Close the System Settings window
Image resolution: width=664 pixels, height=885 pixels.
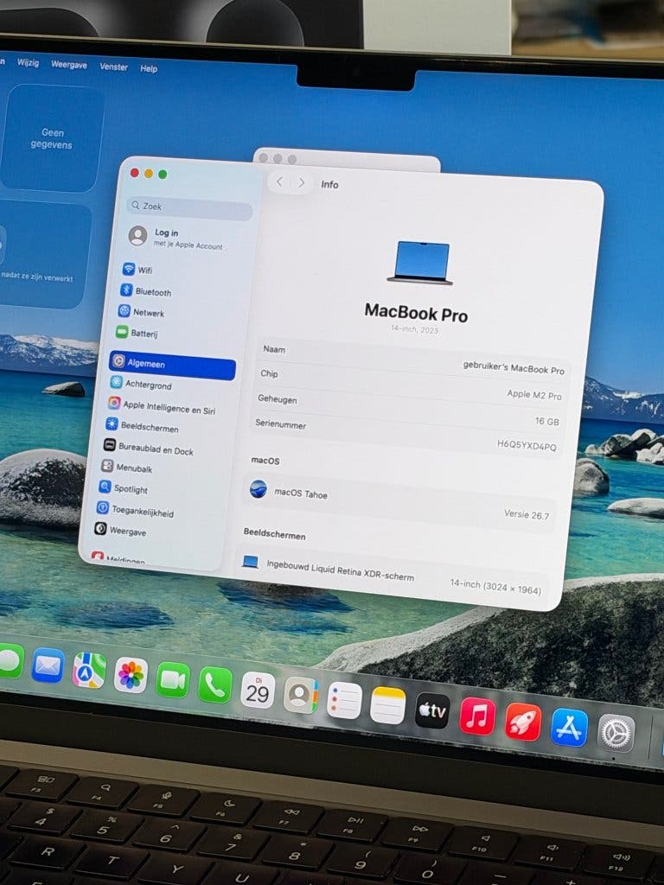tap(134, 173)
